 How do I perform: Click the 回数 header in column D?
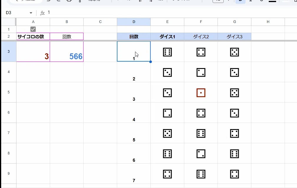pos(134,37)
